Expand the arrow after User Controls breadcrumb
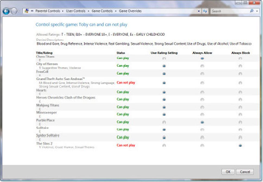This screenshot has width=263, height=182. 88,11
